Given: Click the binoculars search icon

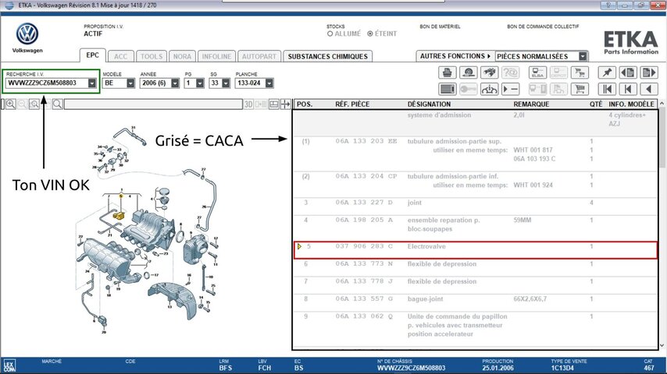Looking at the screenshot, I should point(489,72).
